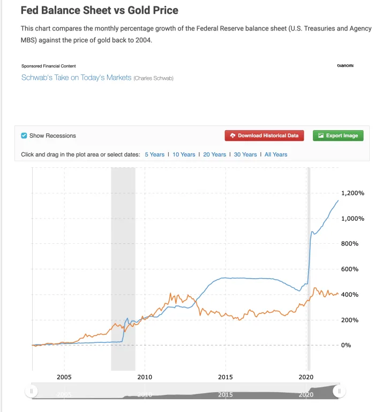This screenshot has width=375, height=412.
Task: Click the picture icon on the Export Image button
Action: pos(320,136)
